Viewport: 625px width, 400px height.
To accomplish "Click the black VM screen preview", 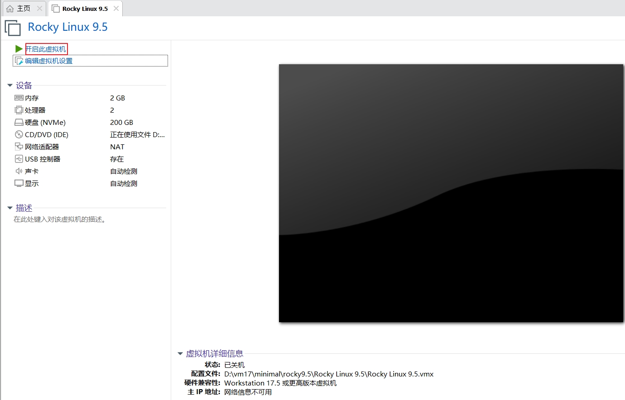I will point(451,193).
